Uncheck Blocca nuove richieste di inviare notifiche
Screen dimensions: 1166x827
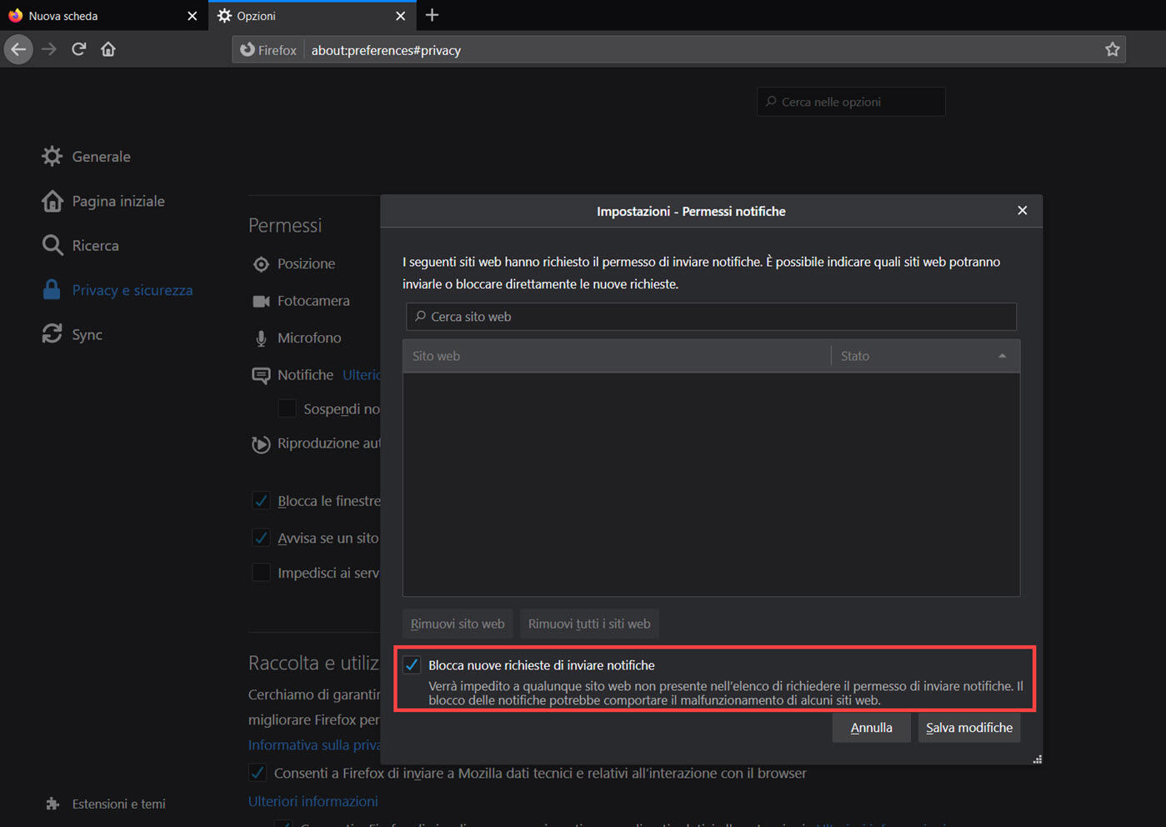[x=412, y=665]
